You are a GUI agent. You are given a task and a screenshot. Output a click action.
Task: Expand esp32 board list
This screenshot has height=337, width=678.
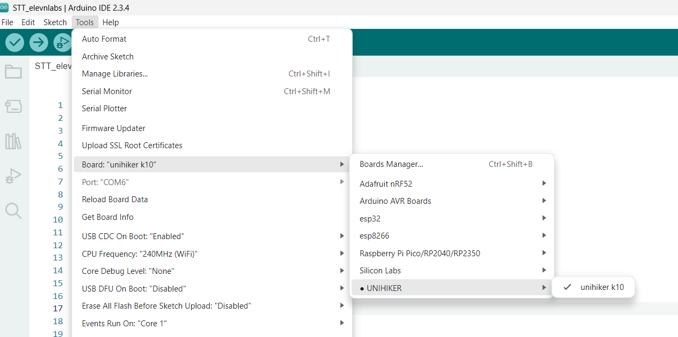click(x=452, y=218)
